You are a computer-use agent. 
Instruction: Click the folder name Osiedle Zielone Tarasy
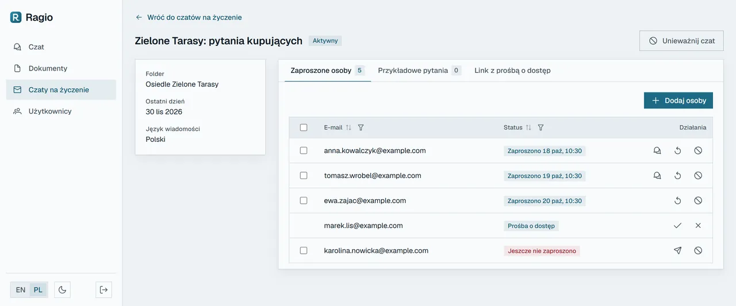[182, 84]
